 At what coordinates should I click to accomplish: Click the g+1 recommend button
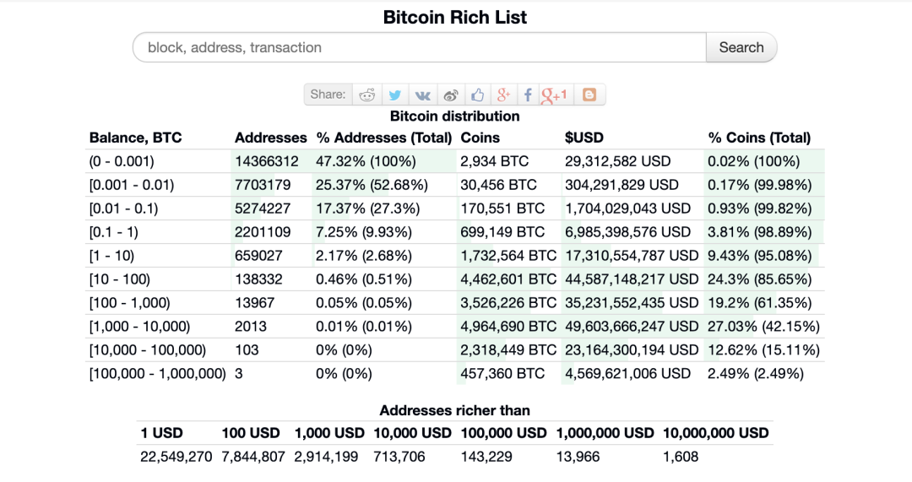(554, 95)
